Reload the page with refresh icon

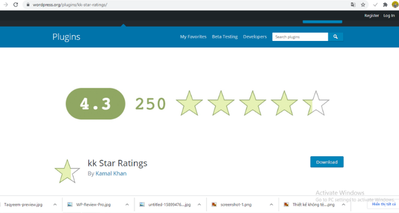[x=15, y=5]
